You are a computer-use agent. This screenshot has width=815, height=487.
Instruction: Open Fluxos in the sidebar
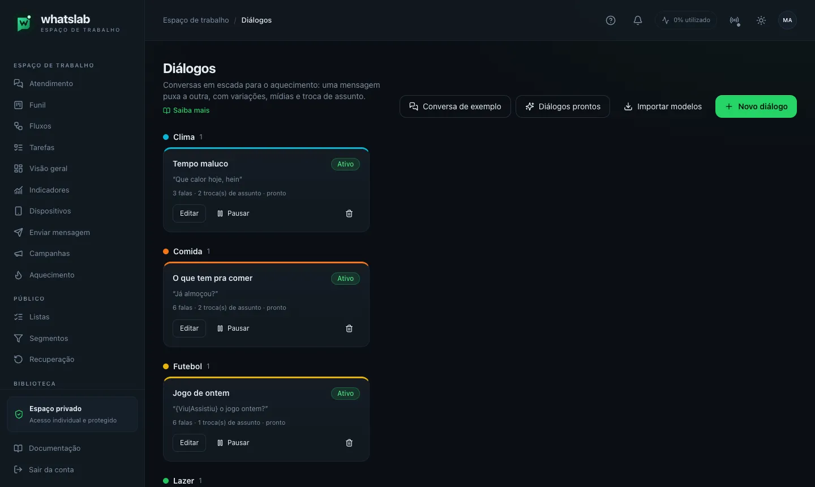[x=72, y=126]
